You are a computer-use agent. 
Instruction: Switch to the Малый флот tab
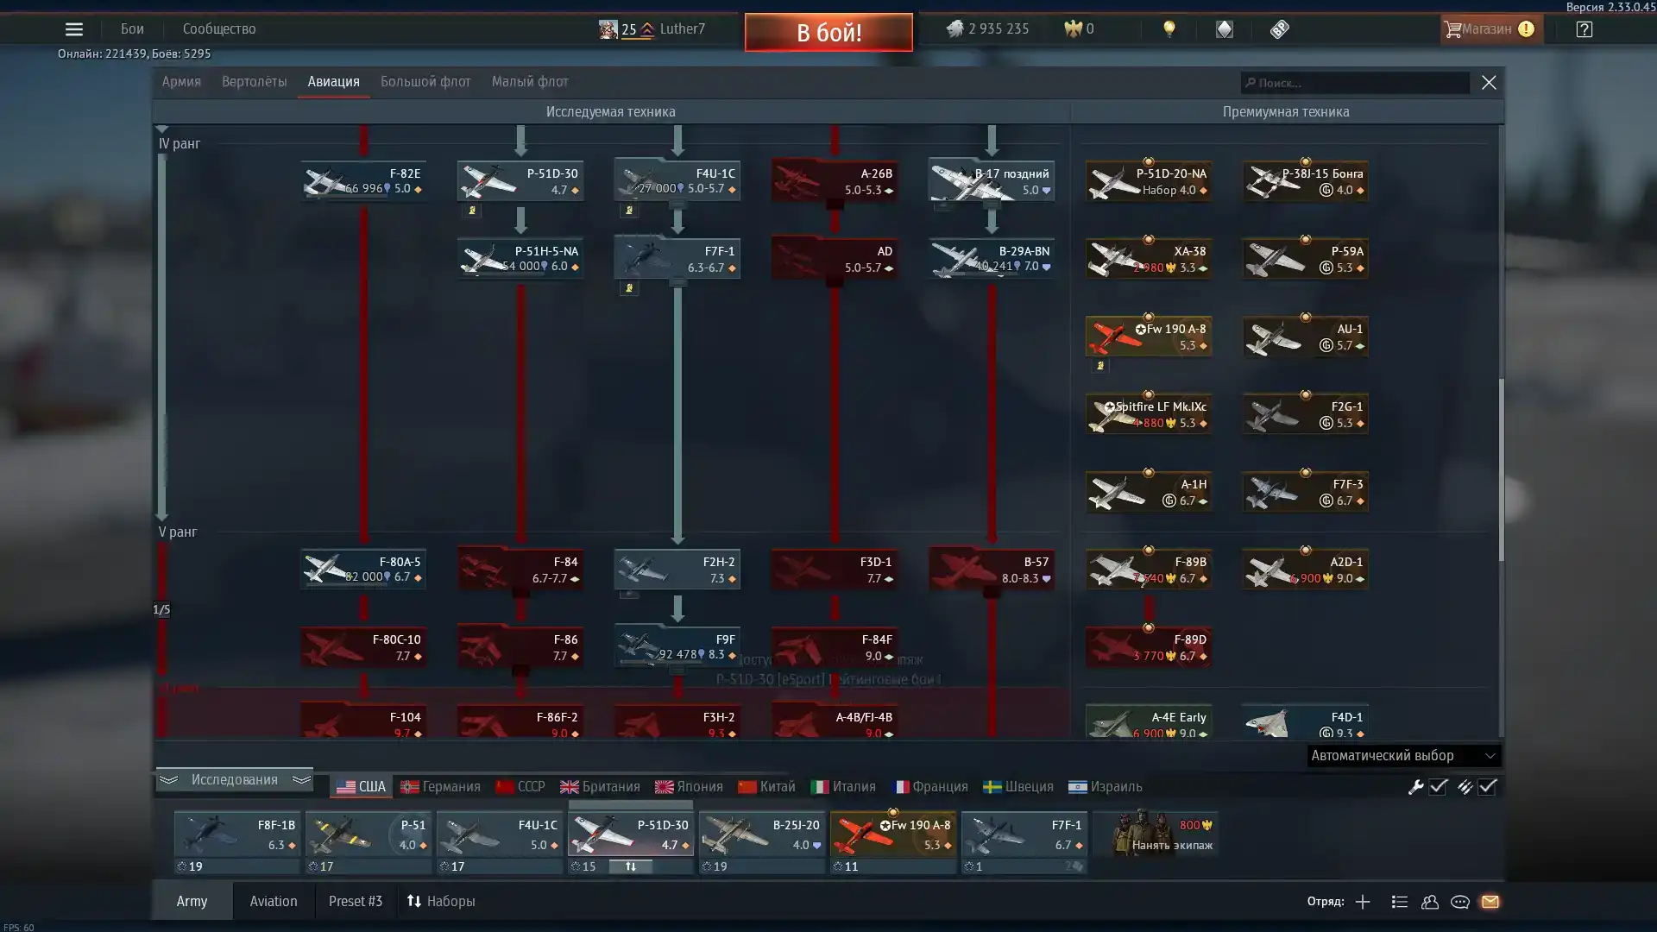(530, 82)
